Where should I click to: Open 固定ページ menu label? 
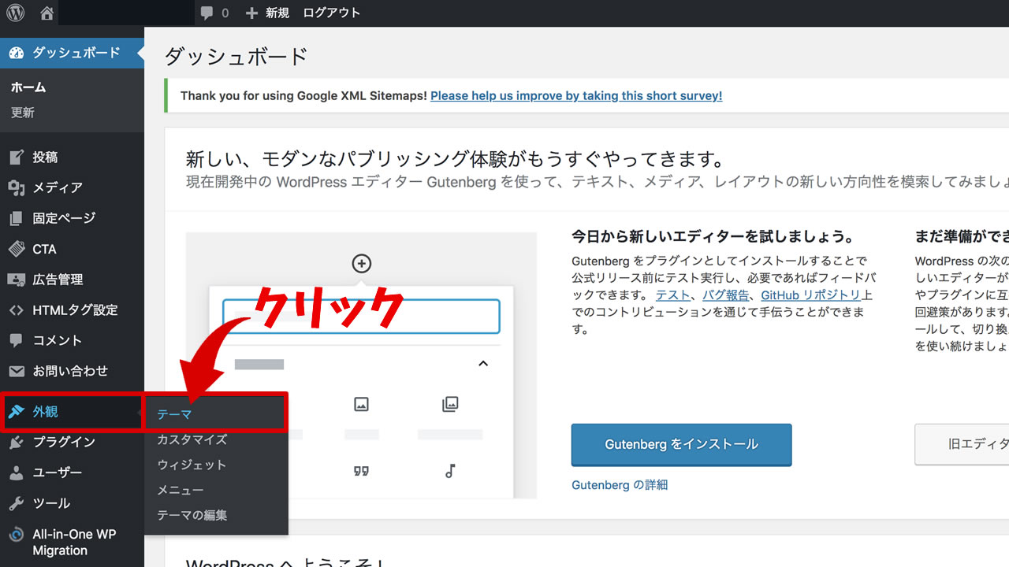tap(64, 218)
